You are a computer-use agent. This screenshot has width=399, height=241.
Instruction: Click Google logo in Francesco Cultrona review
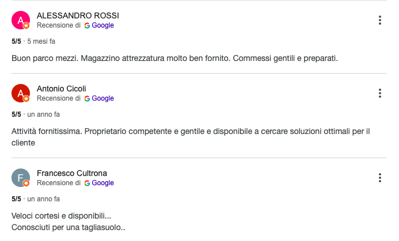pos(87,183)
